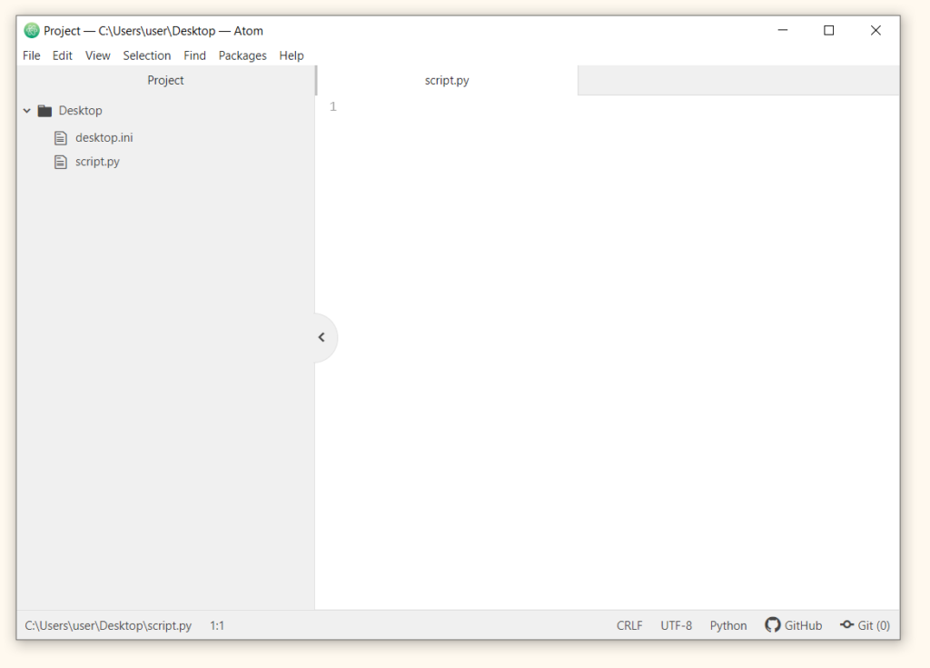The height and width of the screenshot is (668, 930).
Task: Click the script.py file icon in tree
Action: pos(61,162)
